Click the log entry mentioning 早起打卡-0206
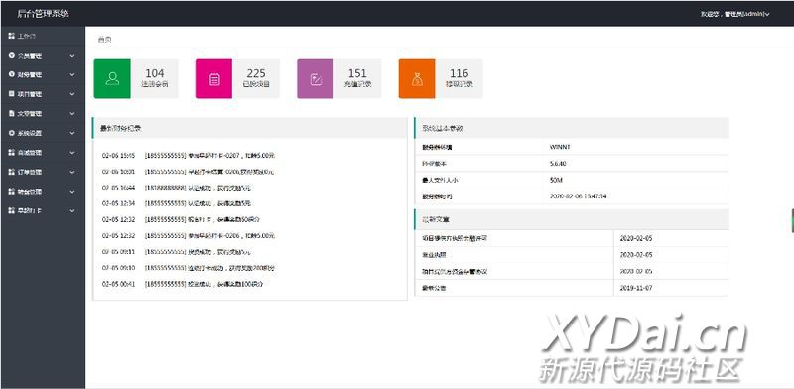 click(x=189, y=235)
